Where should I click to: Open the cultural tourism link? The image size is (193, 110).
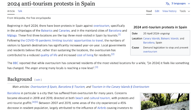100,98
